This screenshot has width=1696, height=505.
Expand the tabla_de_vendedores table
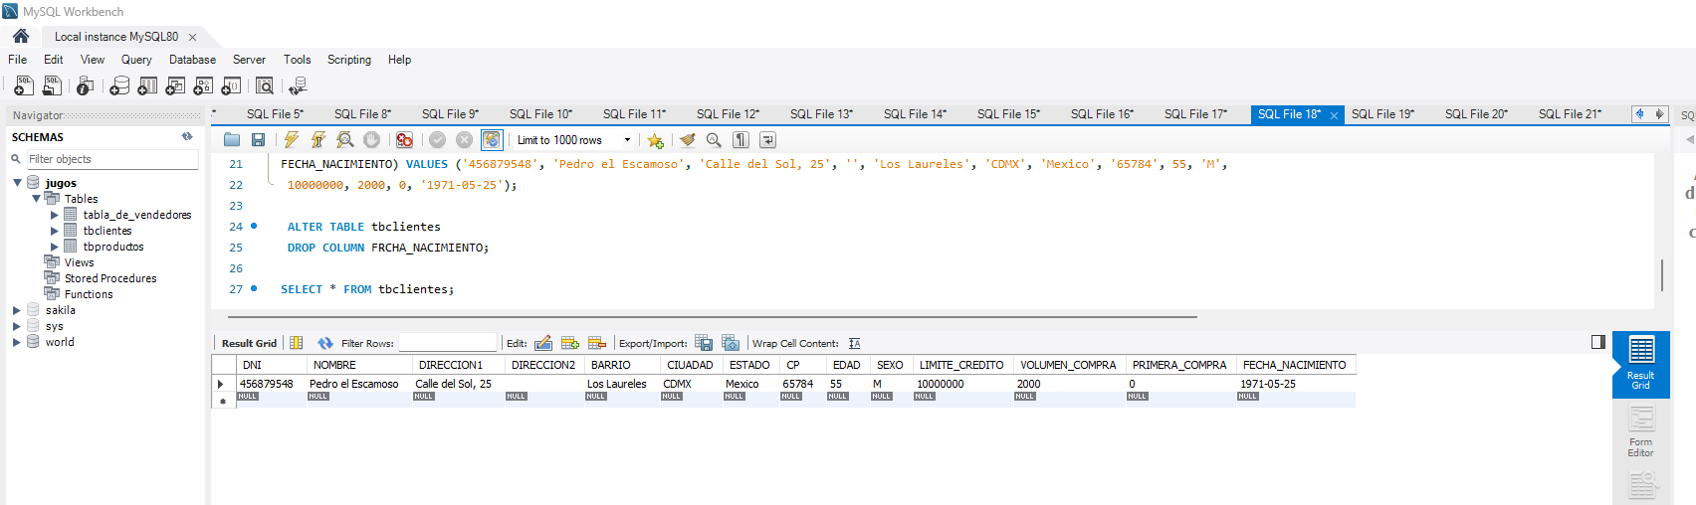pyautogui.click(x=55, y=215)
